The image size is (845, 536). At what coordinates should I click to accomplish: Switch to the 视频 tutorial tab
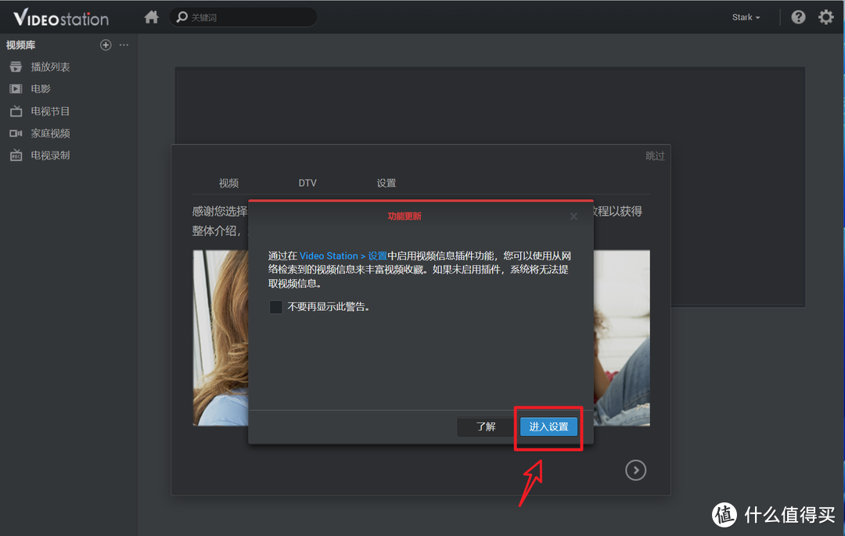tap(228, 183)
